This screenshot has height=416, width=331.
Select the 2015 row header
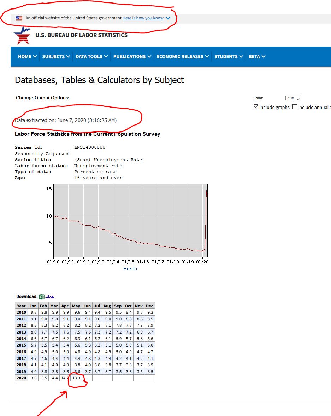coord(21,345)
